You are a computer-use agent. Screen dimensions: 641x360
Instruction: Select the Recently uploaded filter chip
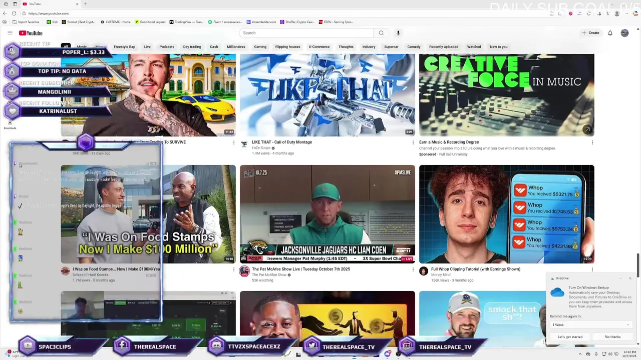point(444,47)
